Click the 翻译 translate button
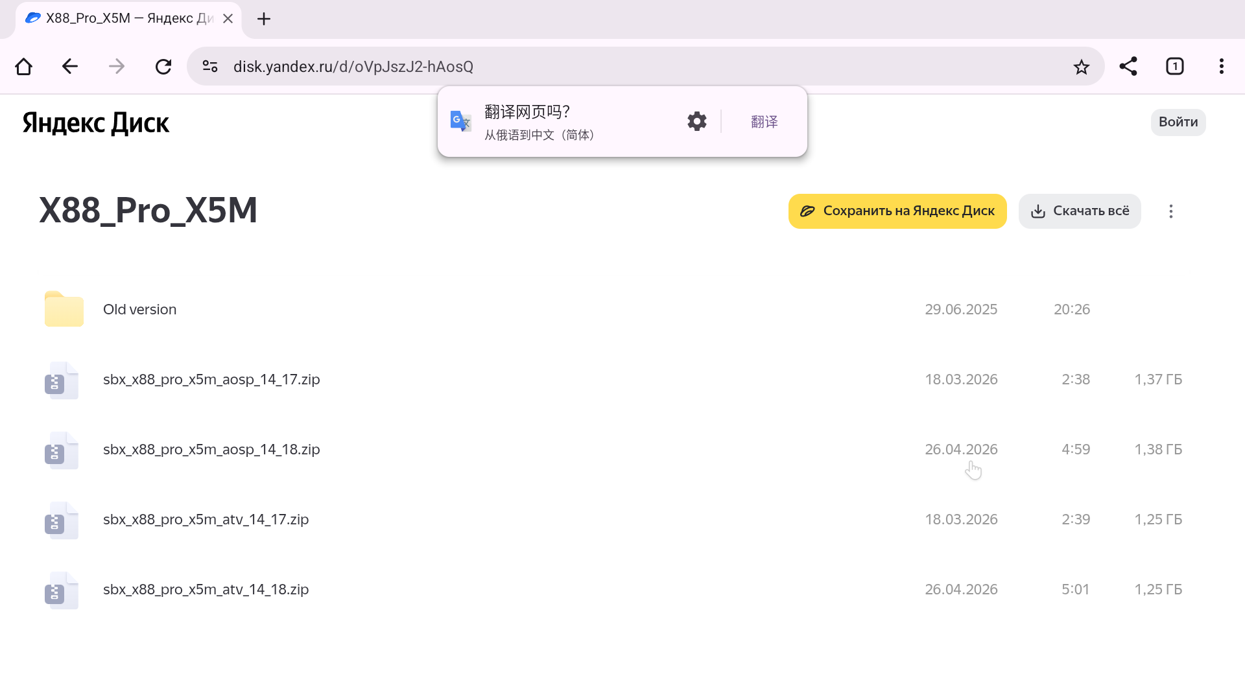 (765, 122)
